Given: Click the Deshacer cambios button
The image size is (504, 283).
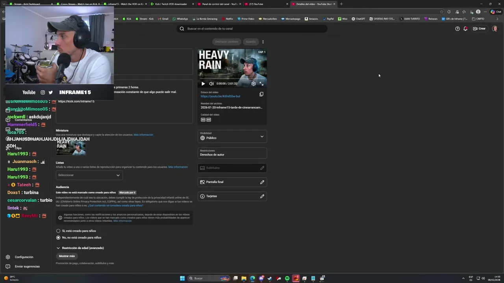Looking at the screenshot, I should pyautogui.click(x=227, y=42).
